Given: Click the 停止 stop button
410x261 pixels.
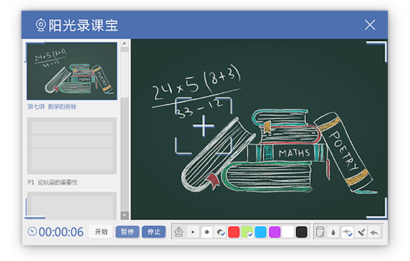Looking at the screenshot, I should click(x=154, y=232).
